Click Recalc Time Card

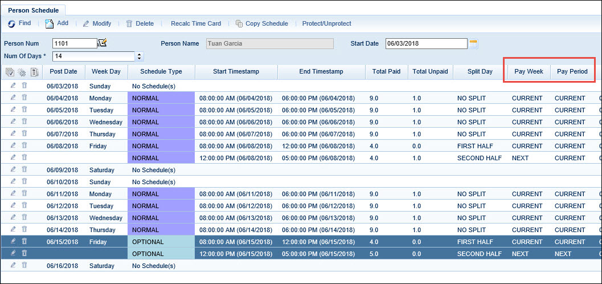click(196, 23)
